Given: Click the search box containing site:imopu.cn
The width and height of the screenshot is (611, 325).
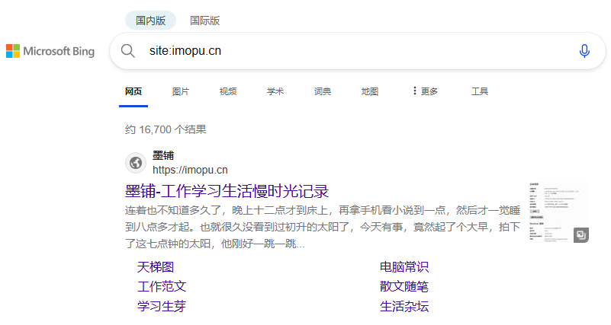Looking at the screenshot, I should [358, 51].
